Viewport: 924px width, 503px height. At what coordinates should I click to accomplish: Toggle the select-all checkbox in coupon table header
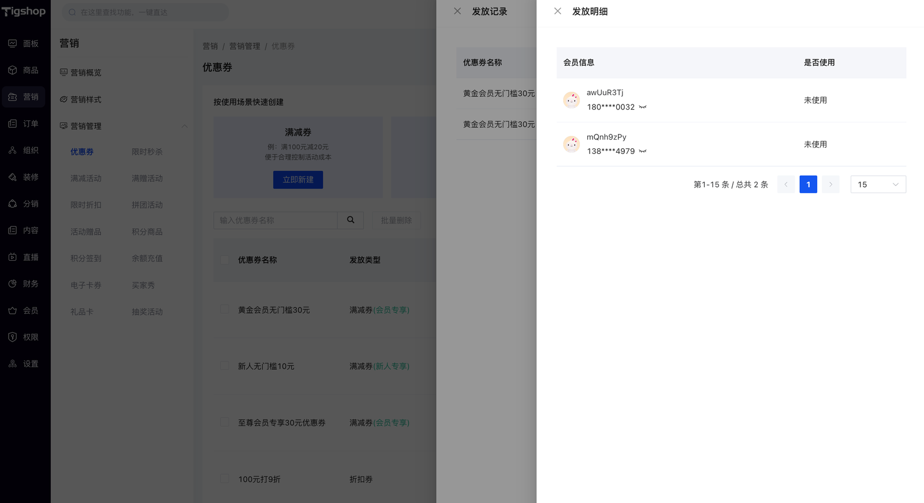pyautogui.click(x=225, y=260)
